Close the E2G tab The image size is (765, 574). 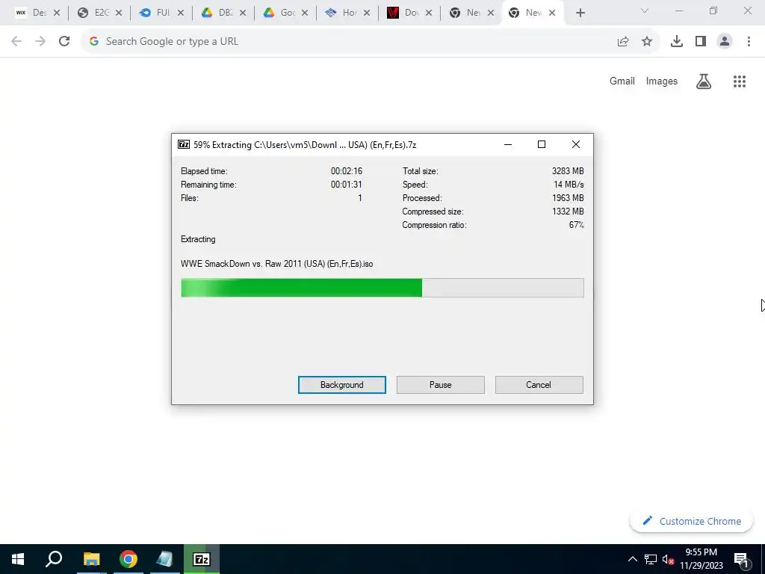[x=119, y=13]
